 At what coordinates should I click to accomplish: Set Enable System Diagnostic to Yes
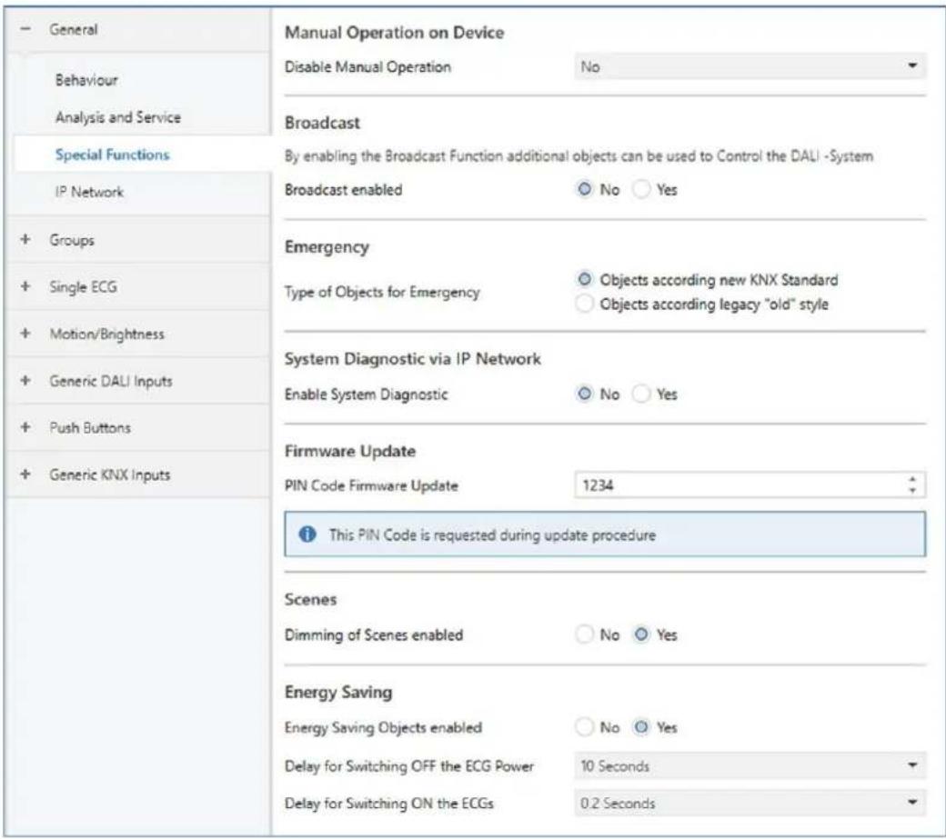(x=641, y=394)
